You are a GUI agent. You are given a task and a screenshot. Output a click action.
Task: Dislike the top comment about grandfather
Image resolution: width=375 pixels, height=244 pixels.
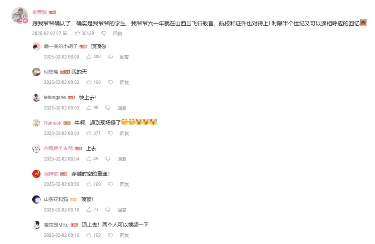coord(103,33)
